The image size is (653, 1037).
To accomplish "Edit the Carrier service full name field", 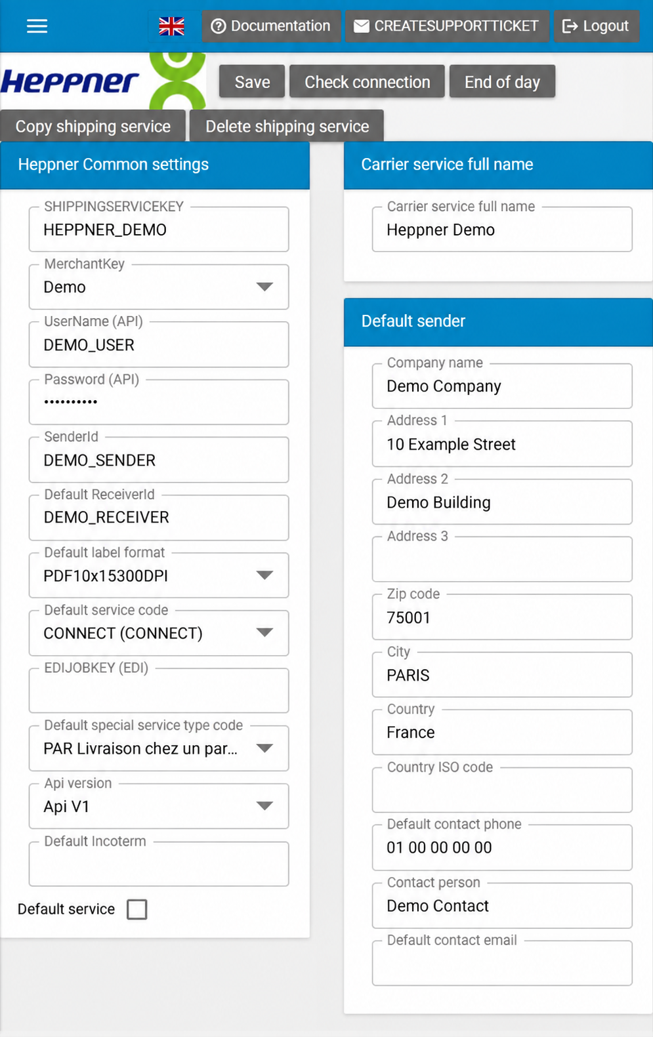I will coord(502,230).
